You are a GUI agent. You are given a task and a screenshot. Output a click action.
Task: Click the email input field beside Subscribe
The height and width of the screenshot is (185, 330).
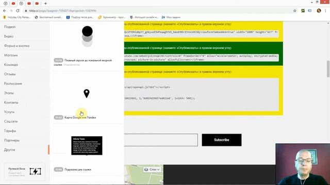(x=161, y=140)
